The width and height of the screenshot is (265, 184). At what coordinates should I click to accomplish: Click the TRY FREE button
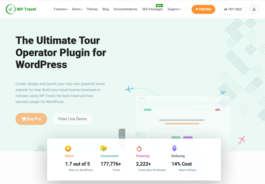pos(233,9)
